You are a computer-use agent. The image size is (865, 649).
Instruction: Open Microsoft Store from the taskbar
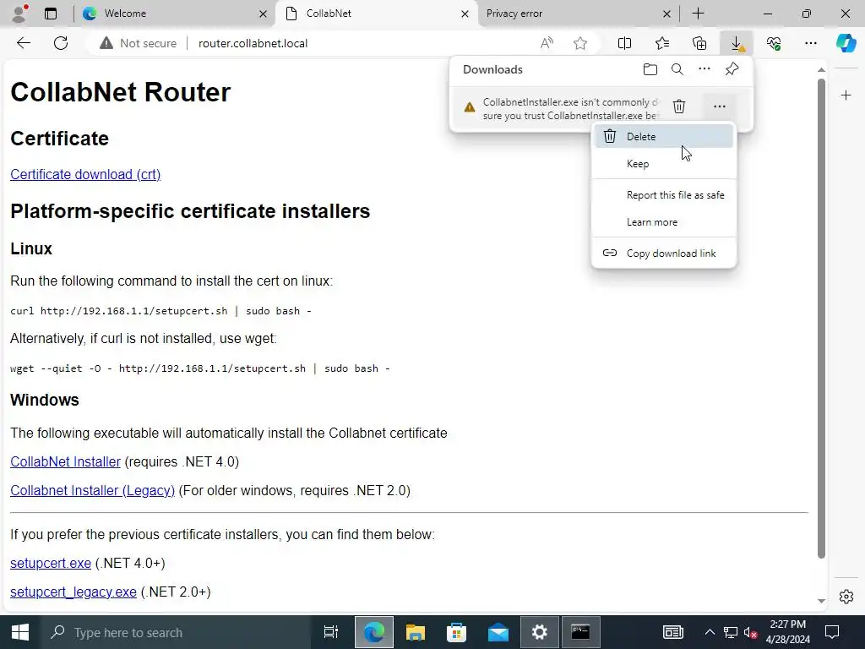[x=456, y=632]
